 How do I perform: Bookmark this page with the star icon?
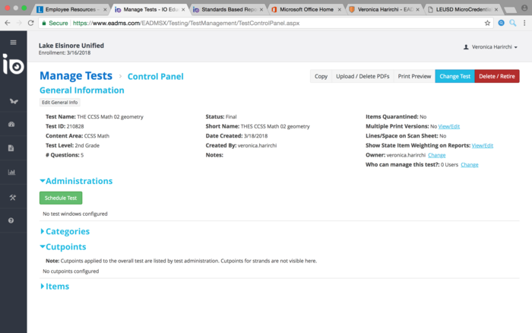coord(487,24)
